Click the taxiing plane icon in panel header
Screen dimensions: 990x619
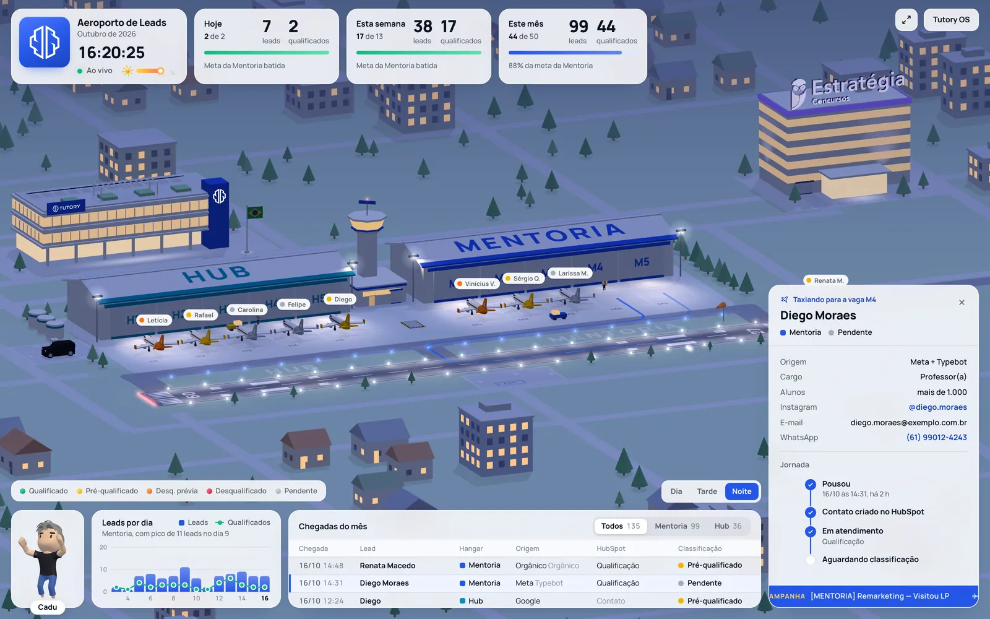[x=785, y=300]
